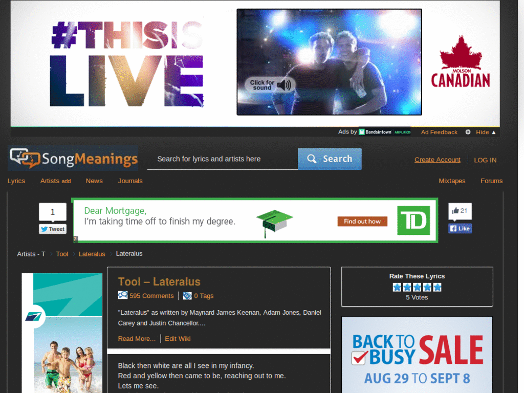
Task: Click the Edit Wiki link
Action: 178,339
